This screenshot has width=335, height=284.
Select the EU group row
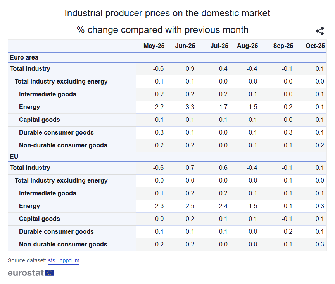click(x=14, y=157)
